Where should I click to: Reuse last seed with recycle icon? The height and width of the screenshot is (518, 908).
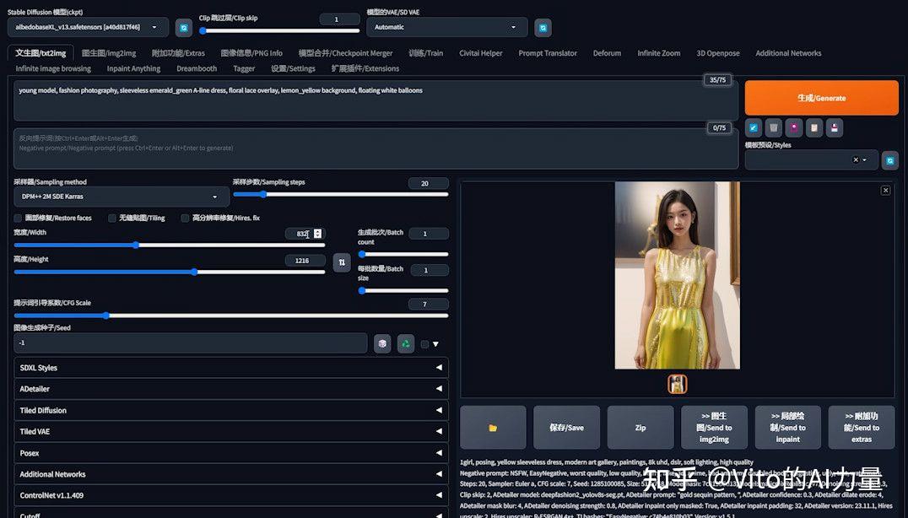pos(406,343)
